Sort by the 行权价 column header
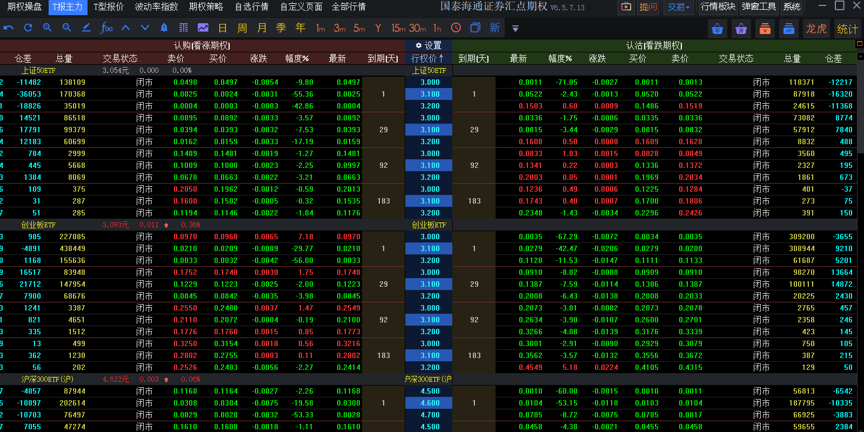 [x=427, y=58]
